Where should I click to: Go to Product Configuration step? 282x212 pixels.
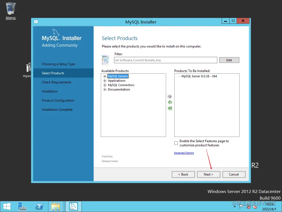58,100
